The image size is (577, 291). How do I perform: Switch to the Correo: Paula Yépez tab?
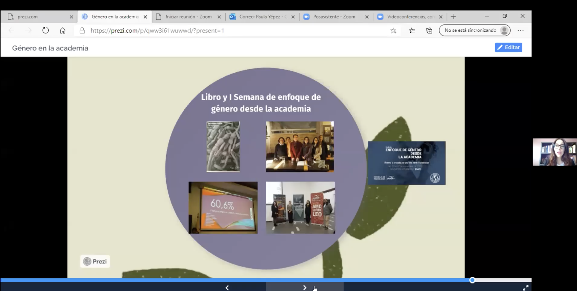263,17
